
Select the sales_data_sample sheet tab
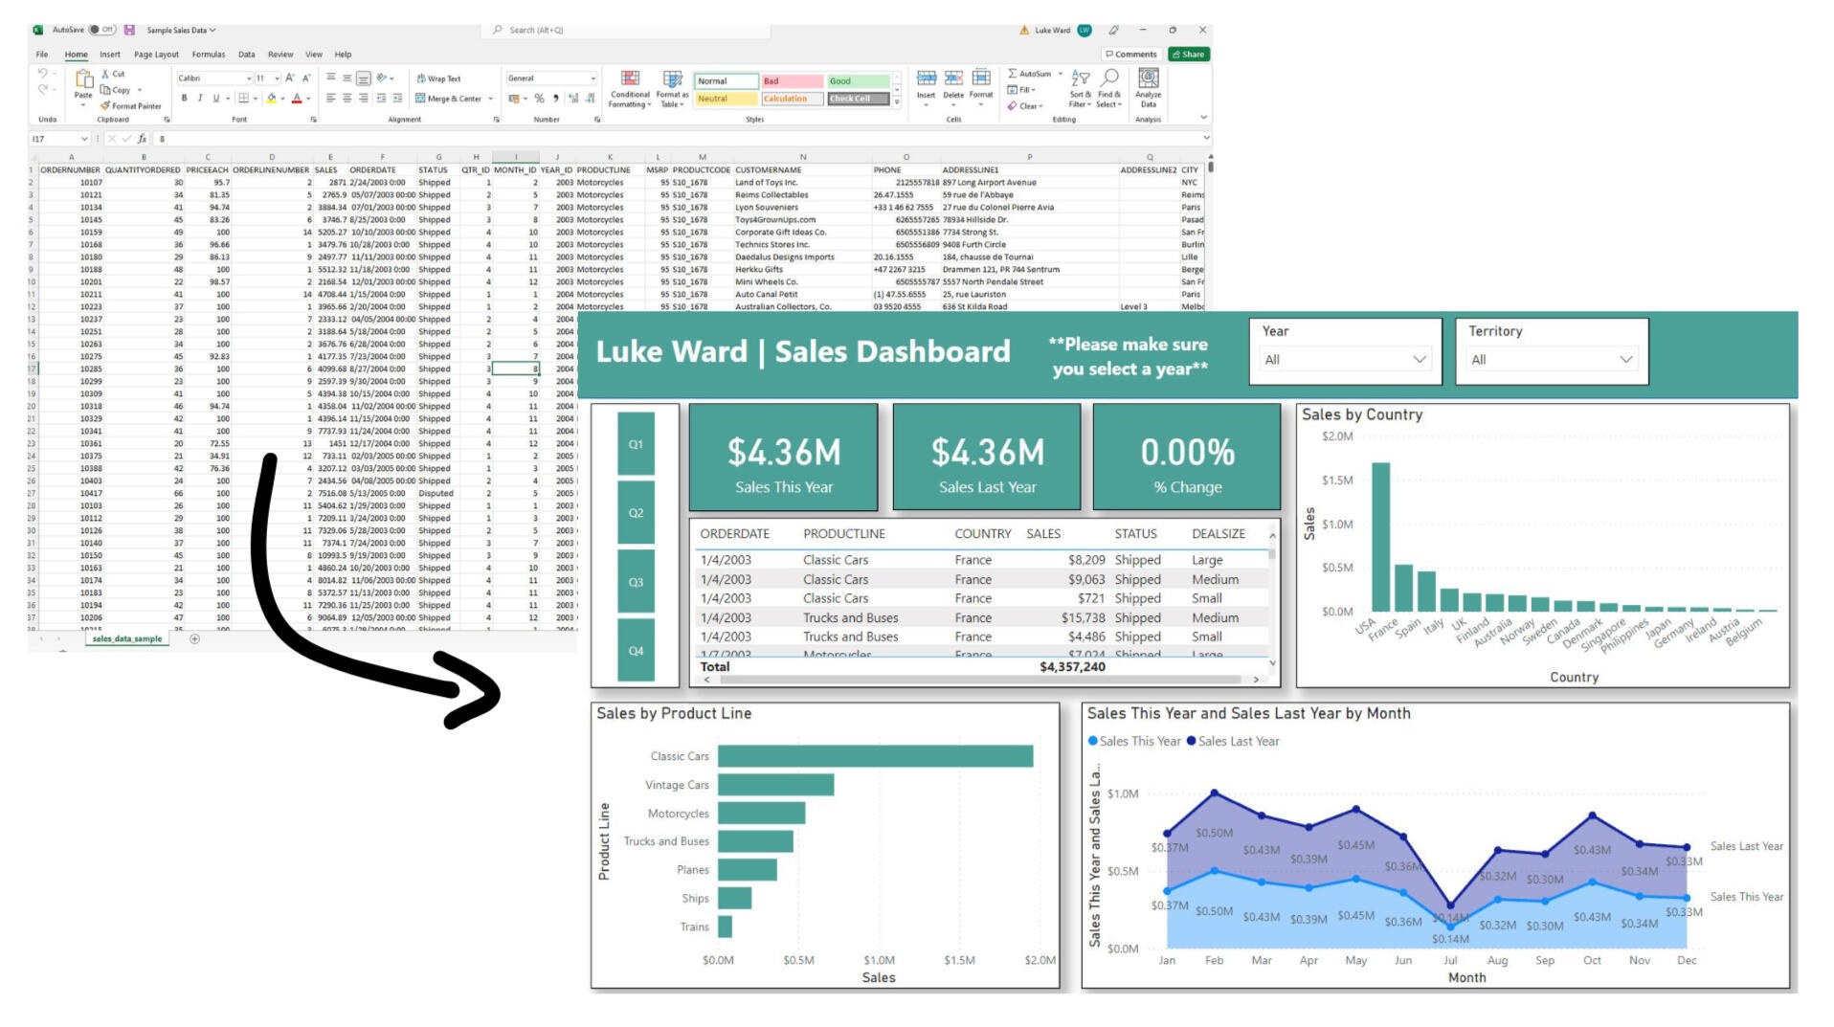tap(126, 638)
